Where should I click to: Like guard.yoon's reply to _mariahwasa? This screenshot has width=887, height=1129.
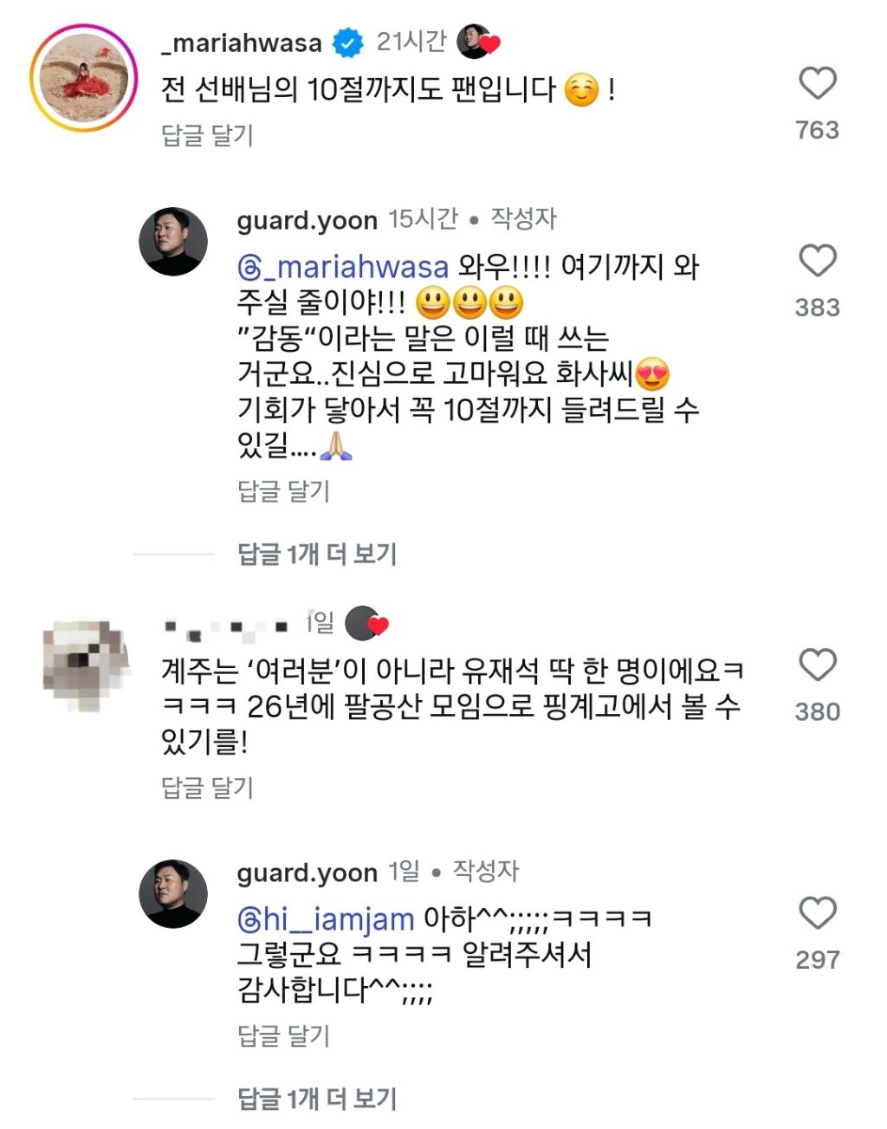click(817, 262)
